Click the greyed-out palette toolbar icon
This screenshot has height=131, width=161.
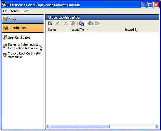pyautogui.click(x=73, y=23)
